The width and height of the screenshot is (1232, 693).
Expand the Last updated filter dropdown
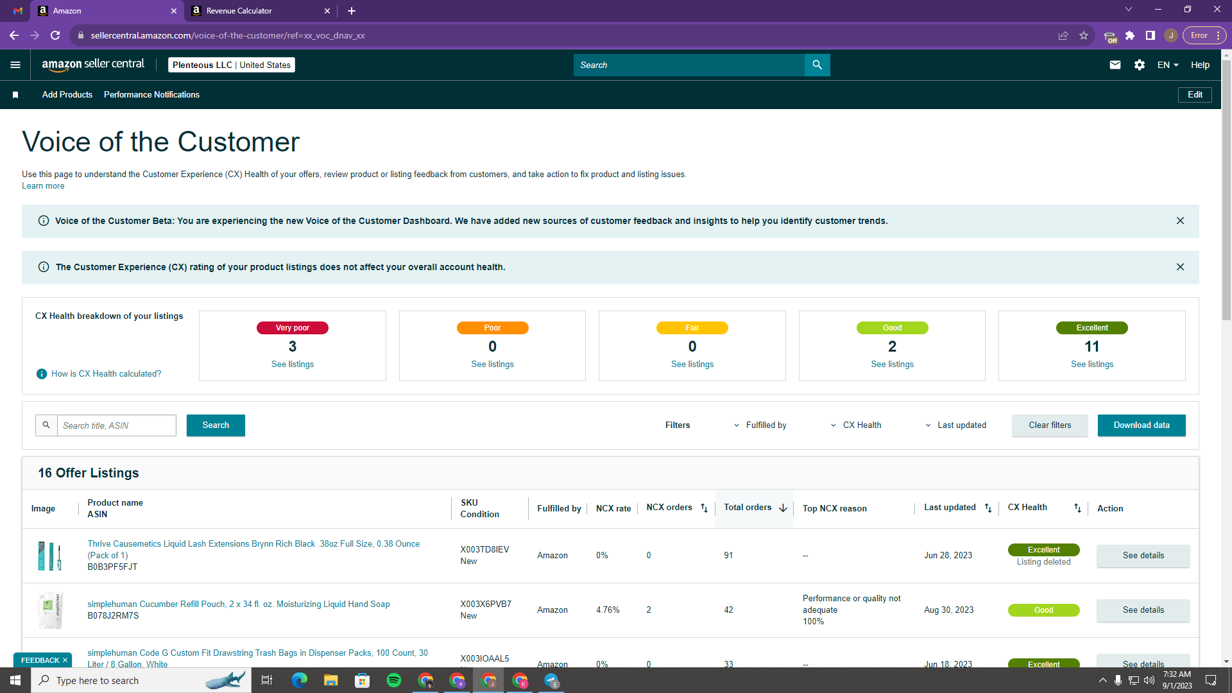(x=956, y=425)
